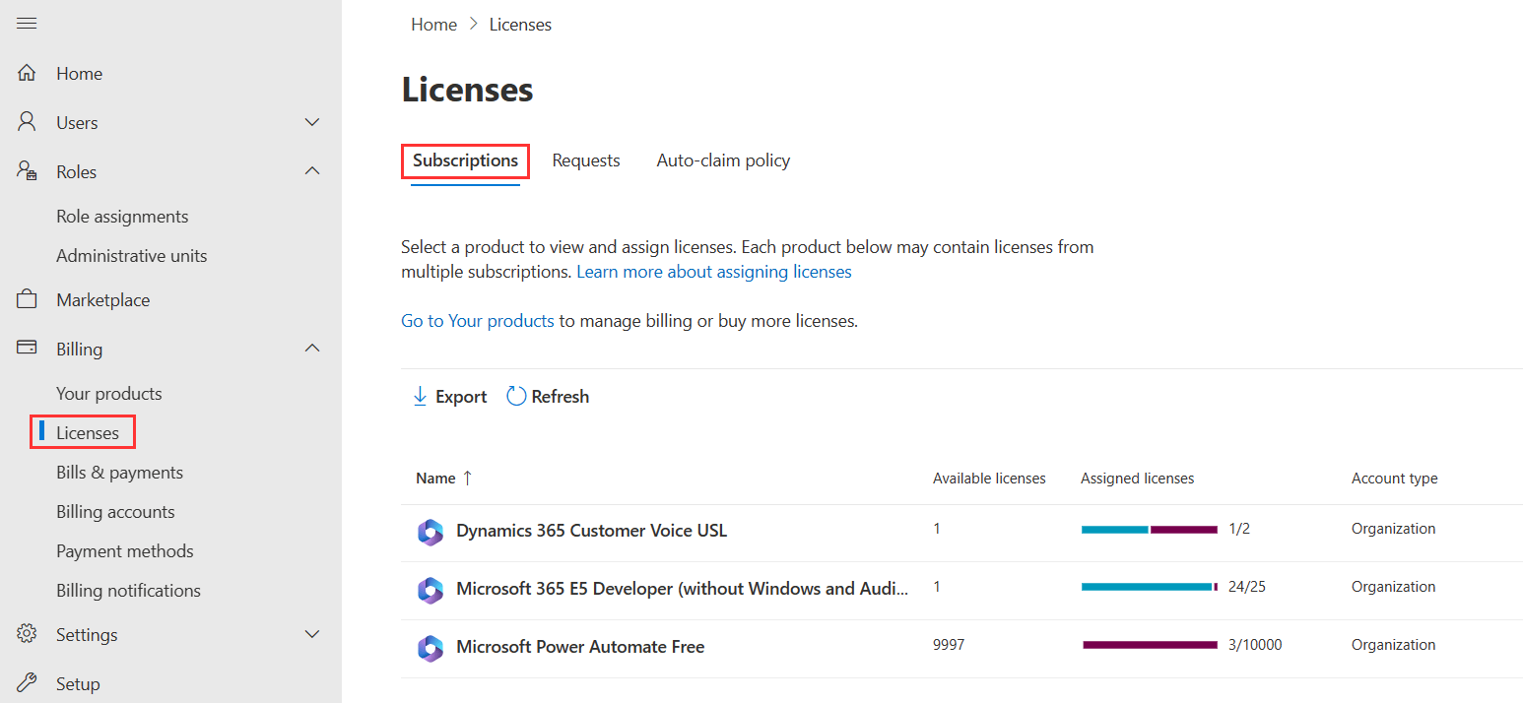Click the Users icon in the sidebar

tap(27, 121)
